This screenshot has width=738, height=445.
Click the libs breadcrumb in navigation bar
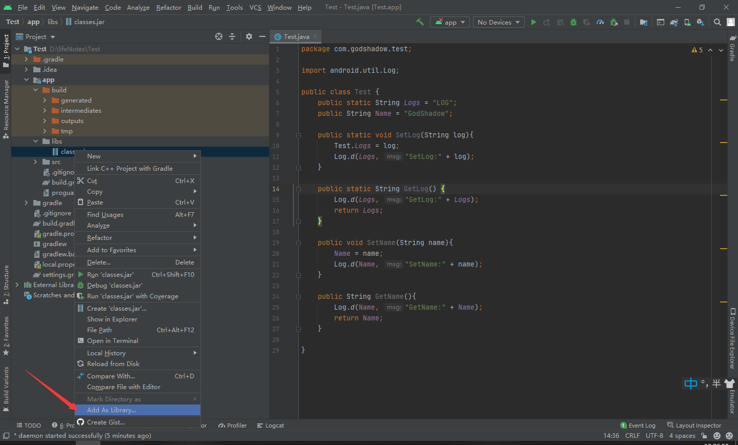coord(53,22)
